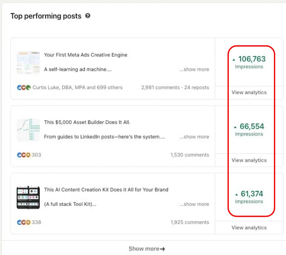View analytics for the 66,554 impressions post

(x=249, y=160)
